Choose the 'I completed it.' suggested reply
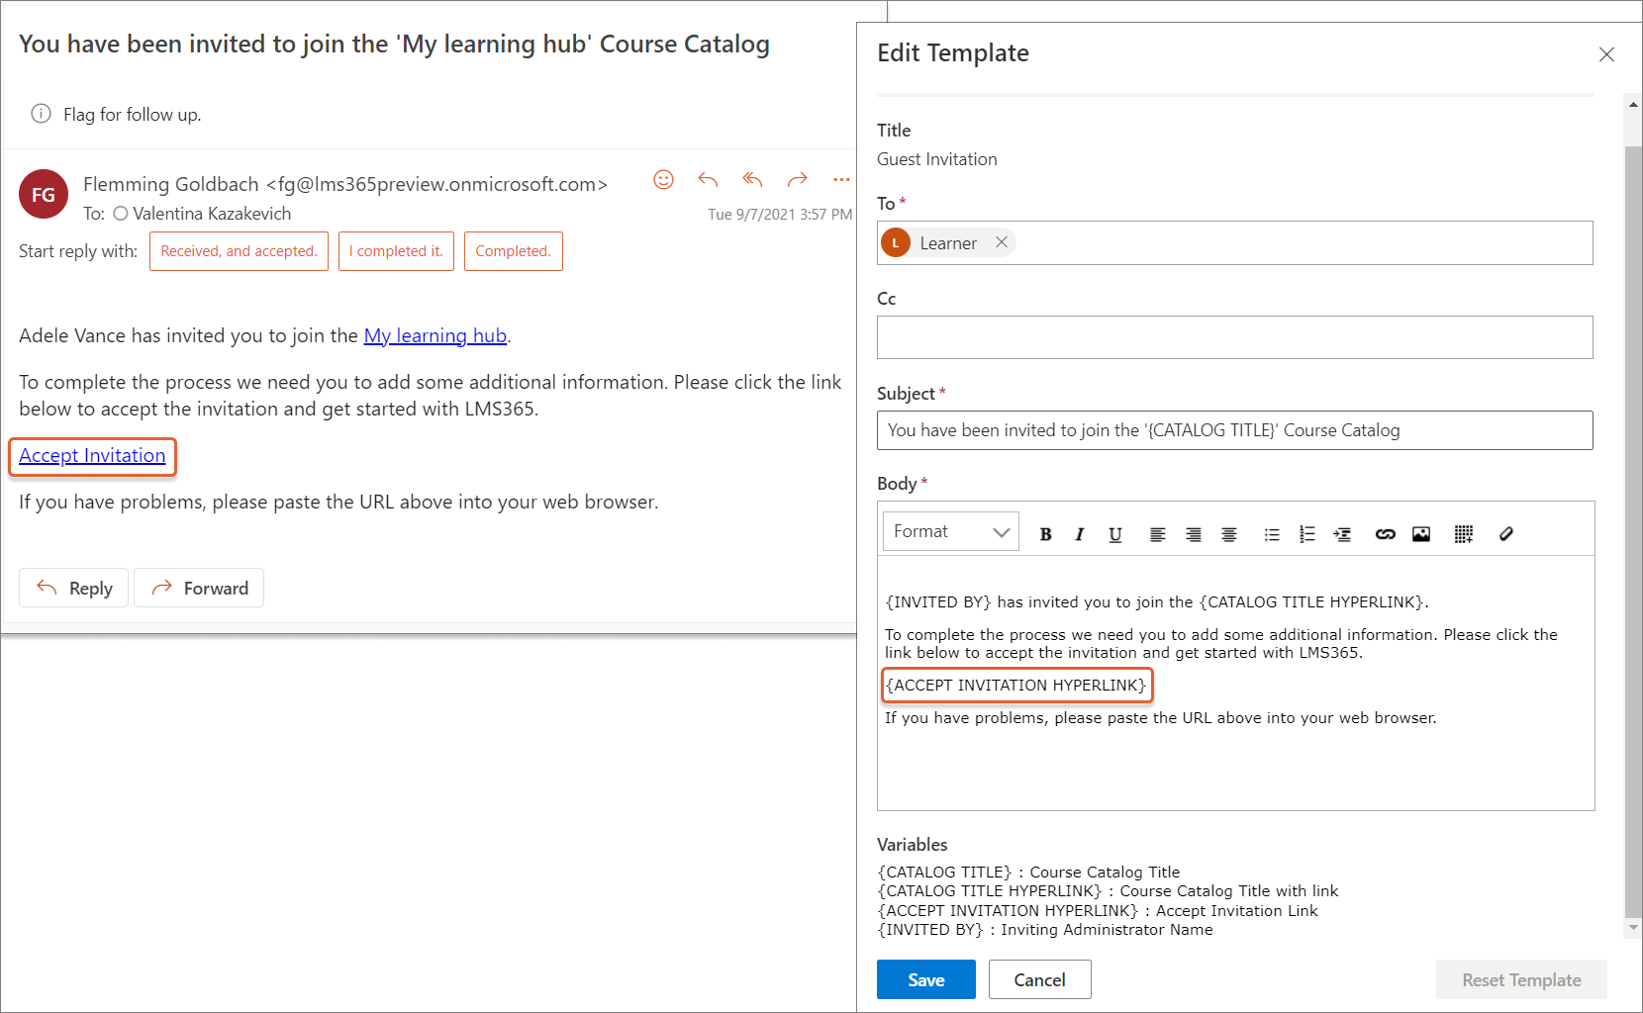The image size is (1643, 1013). click(x=396, y=251)
